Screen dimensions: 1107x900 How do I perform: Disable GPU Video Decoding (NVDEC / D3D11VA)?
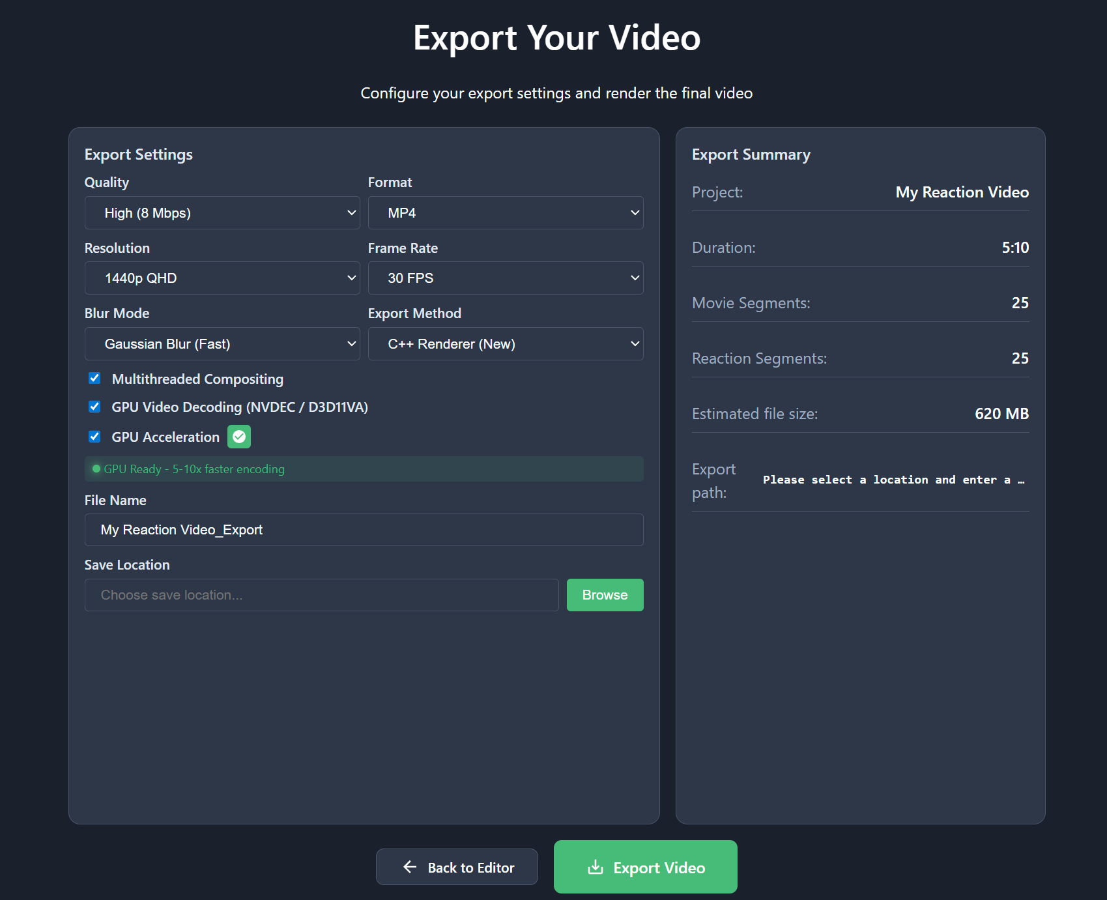pyautogui.click(x=94, y=407)
